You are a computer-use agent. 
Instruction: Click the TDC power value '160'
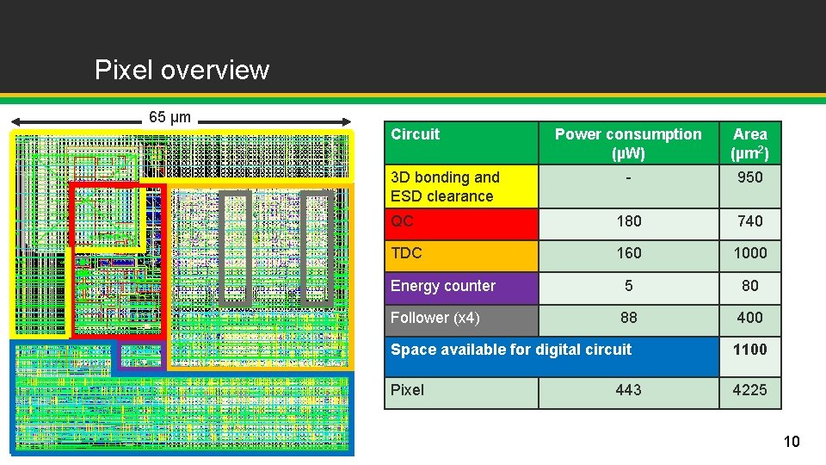click(628, 253)
